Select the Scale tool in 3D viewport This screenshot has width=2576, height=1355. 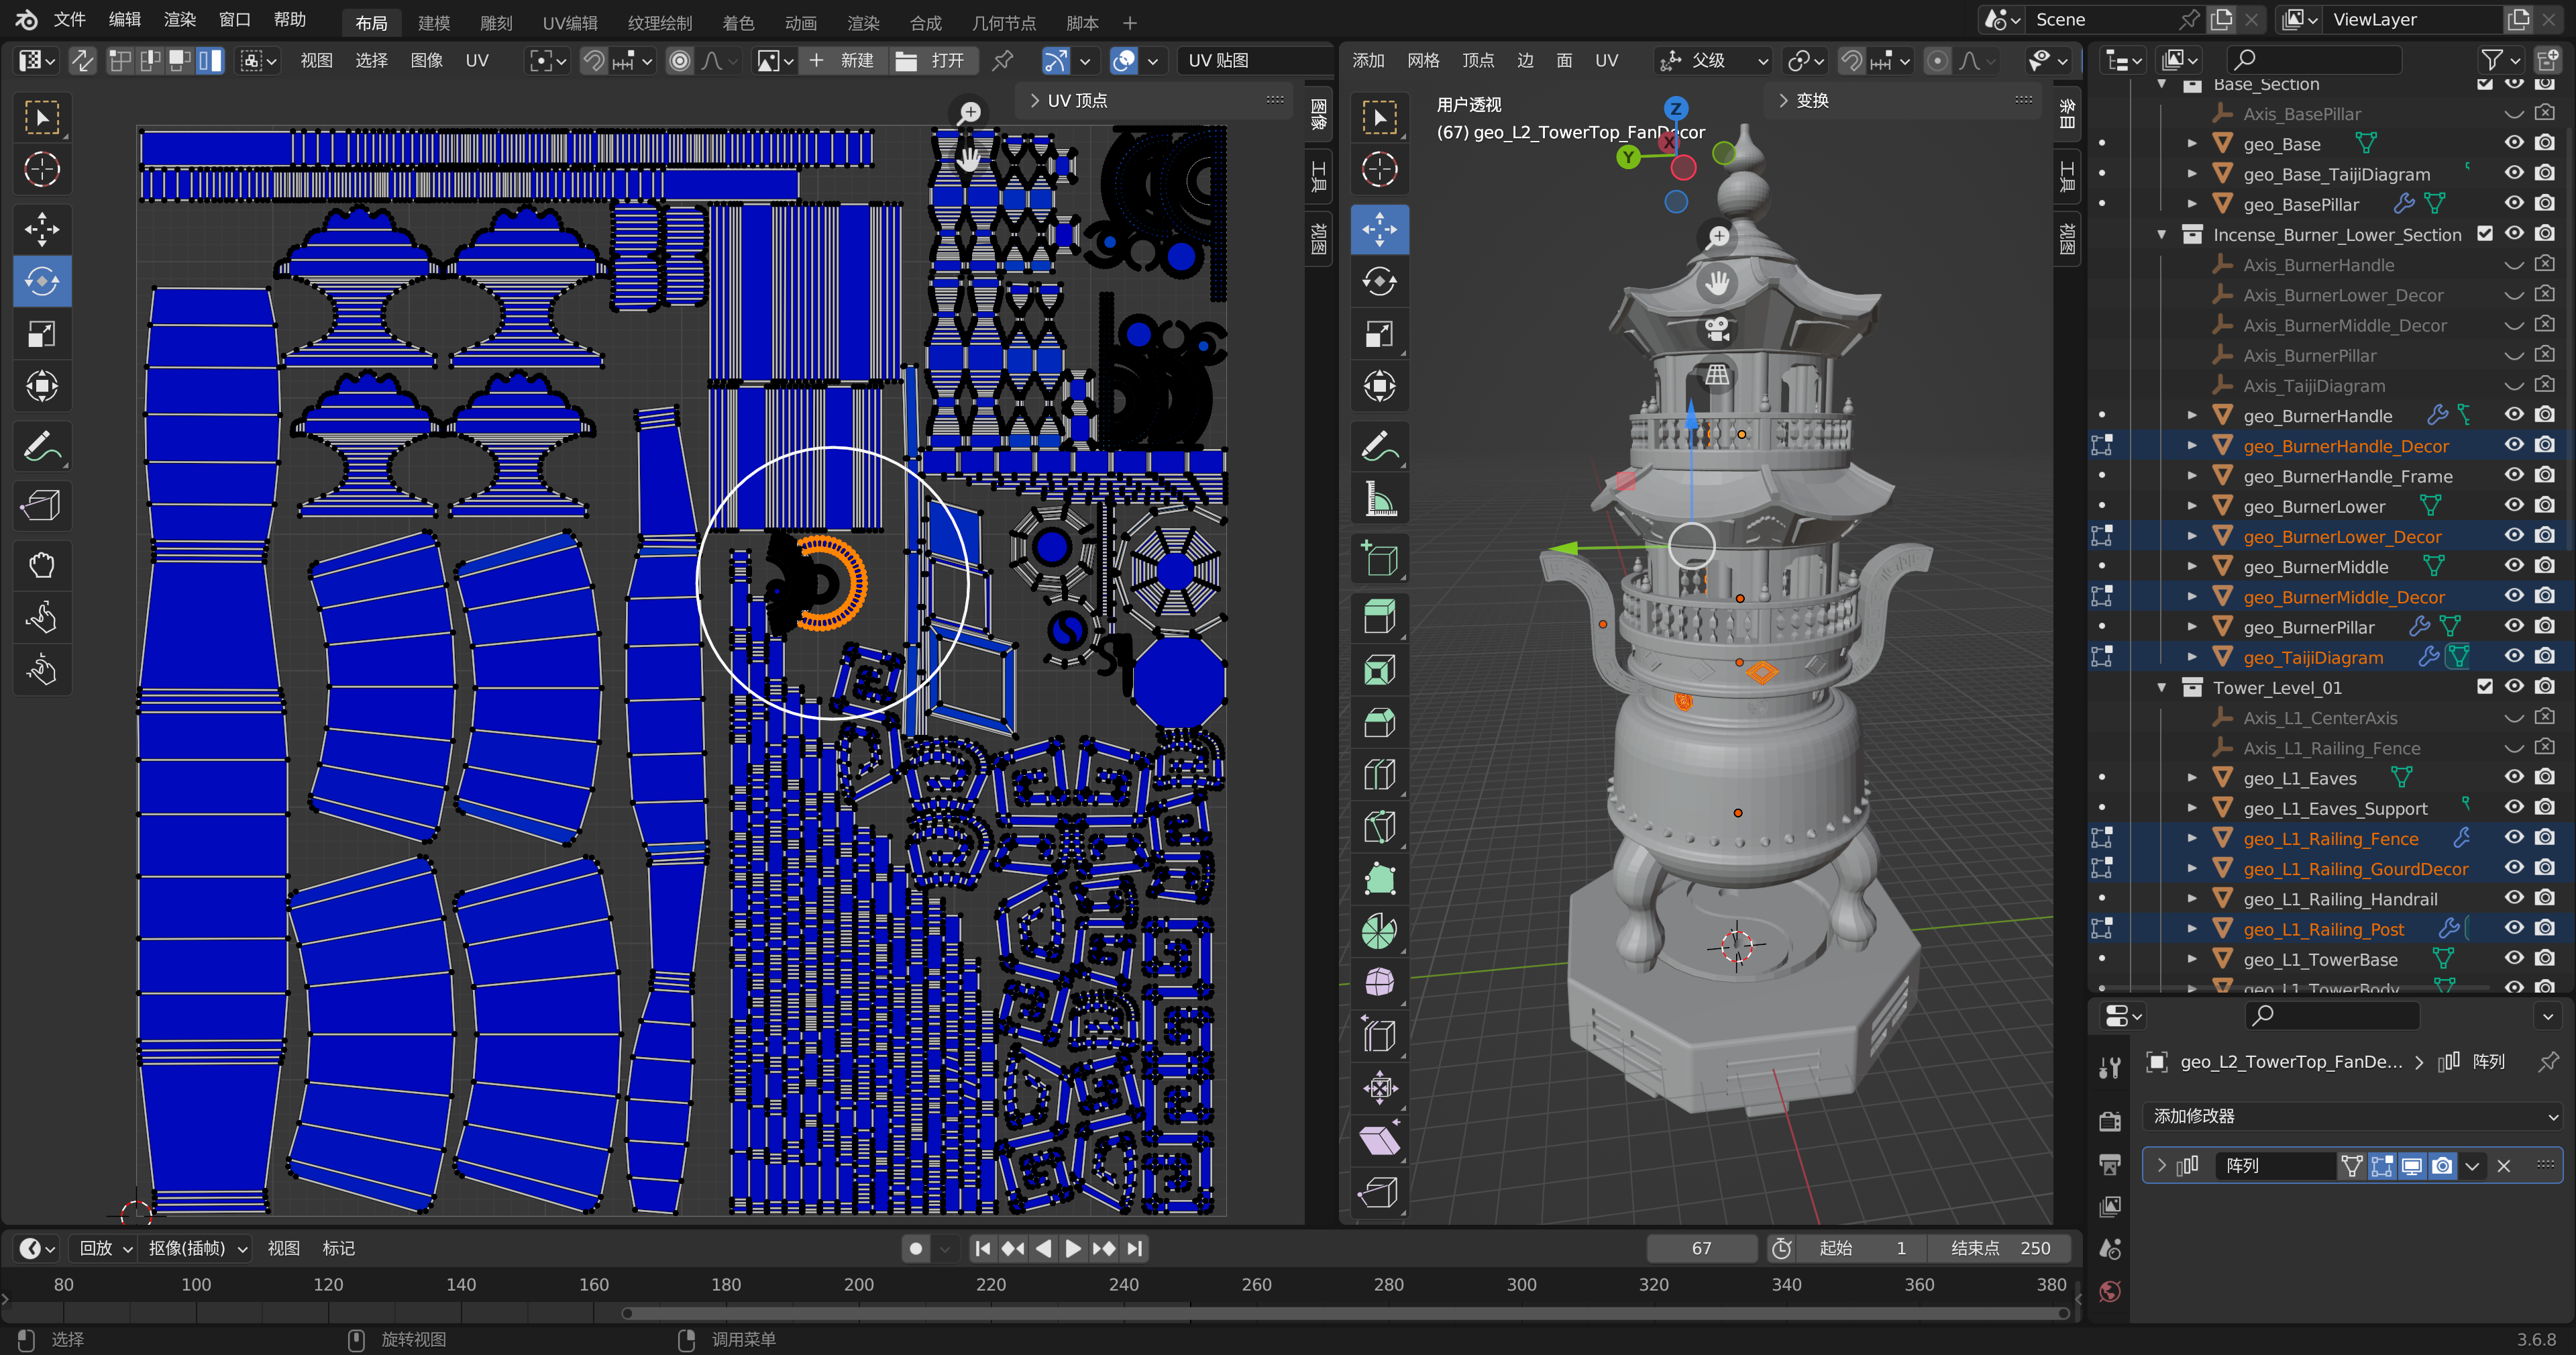click(1379, 334)
